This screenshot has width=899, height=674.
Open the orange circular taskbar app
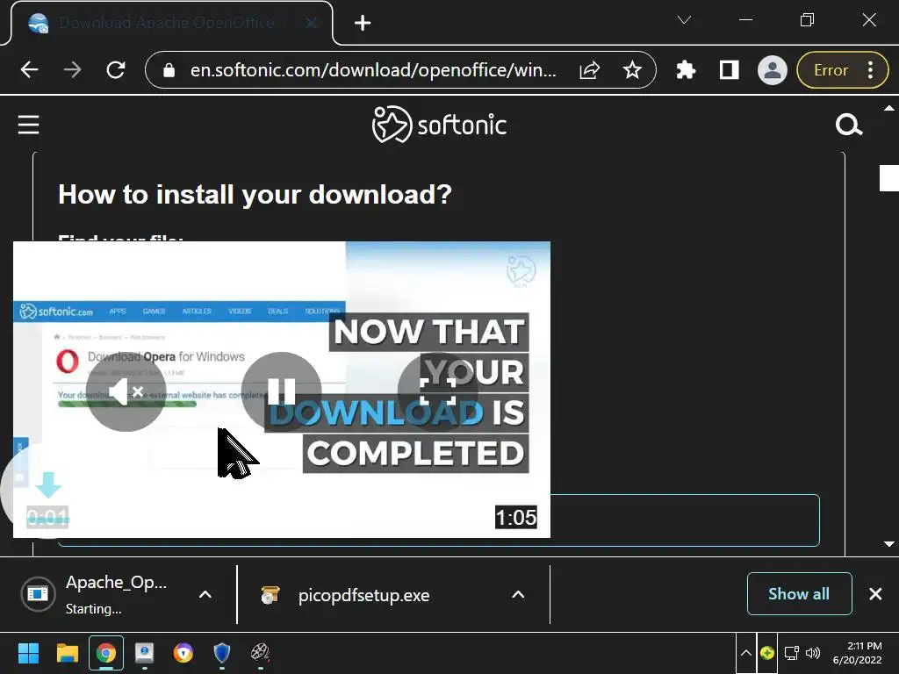coord(183,653)
